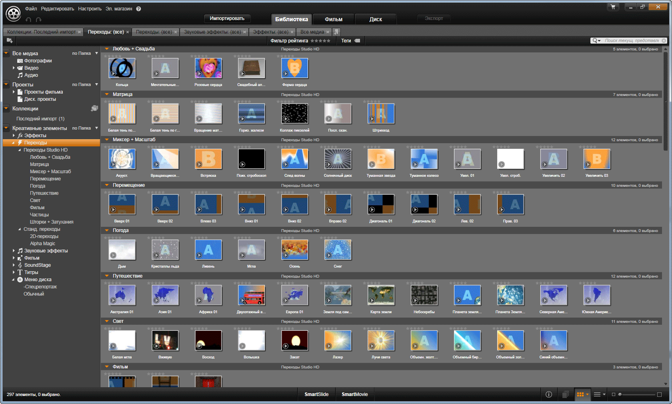Play preview of the Кольца transition

[x=114, y=74]
